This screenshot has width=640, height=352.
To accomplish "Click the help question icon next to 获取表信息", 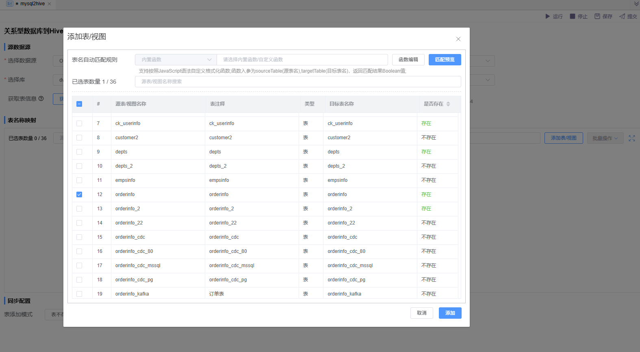I will (x=41, y=99).
